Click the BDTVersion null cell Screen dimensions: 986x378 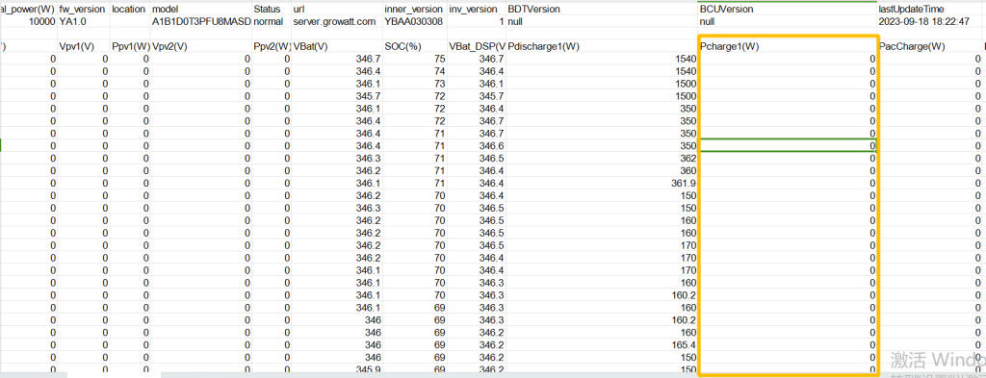coord(602,21)
